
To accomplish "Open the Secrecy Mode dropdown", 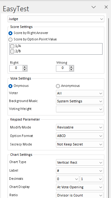I will point(80,144).
